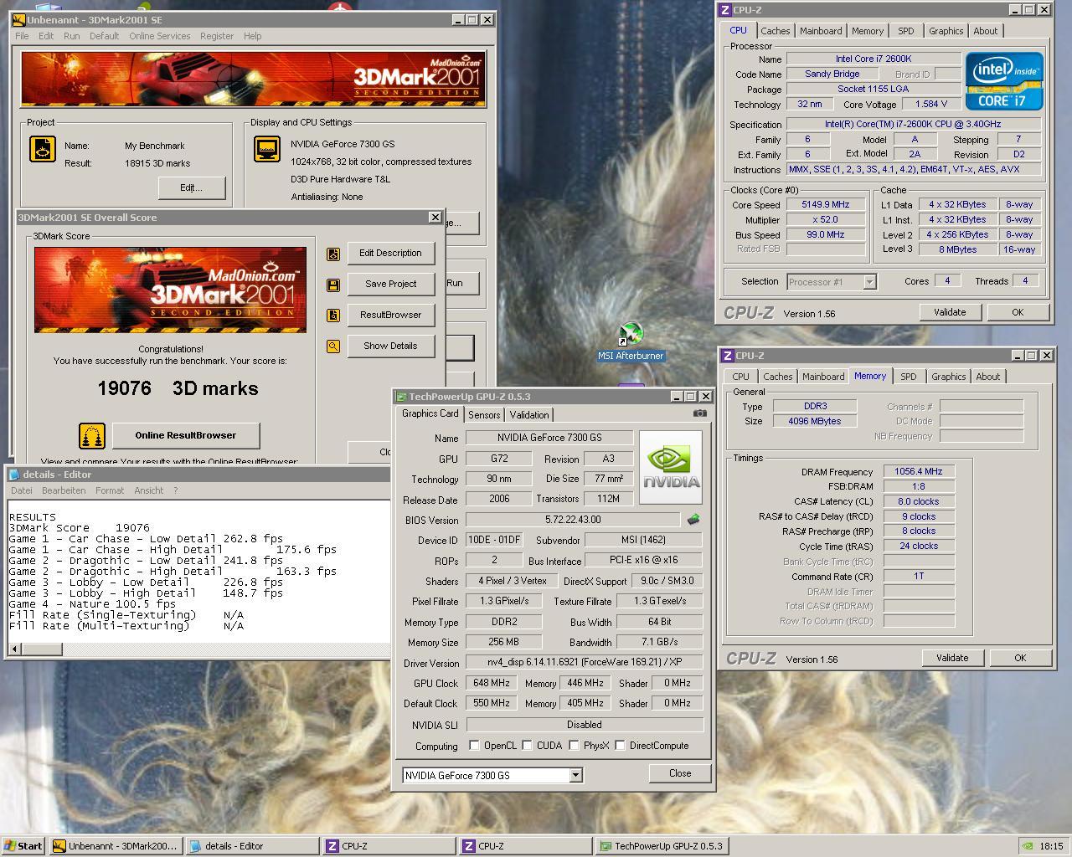This screenshot has height=857, width=1072.
Task: Click the 3DMark2001 title bar icon
Action: [18, 19]
